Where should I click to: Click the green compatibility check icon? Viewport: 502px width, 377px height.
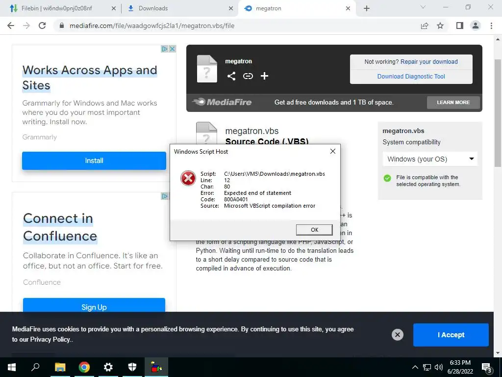coord(387,178)
